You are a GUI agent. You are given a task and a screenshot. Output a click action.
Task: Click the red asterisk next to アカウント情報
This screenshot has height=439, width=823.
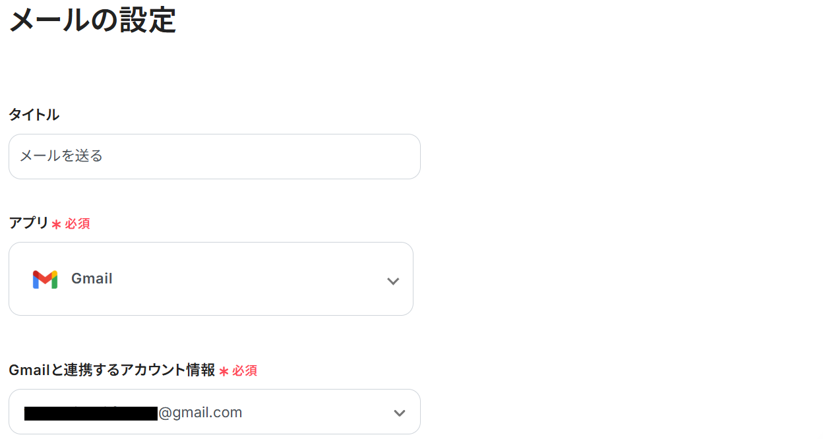224,372
